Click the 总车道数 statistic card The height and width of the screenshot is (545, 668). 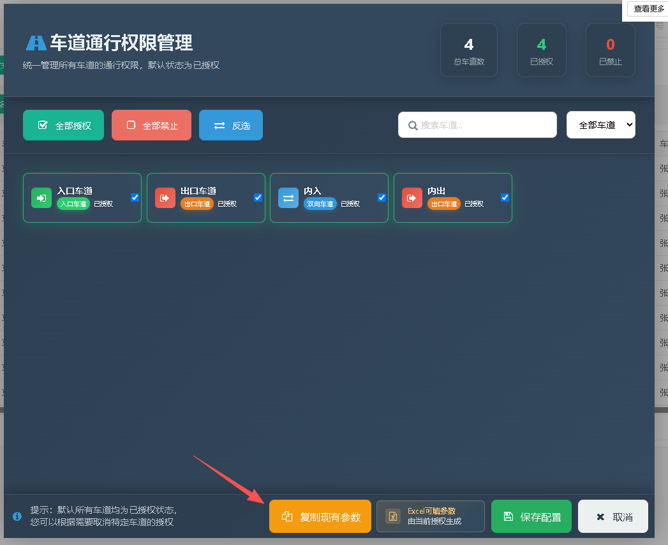(x=469, y=50)
